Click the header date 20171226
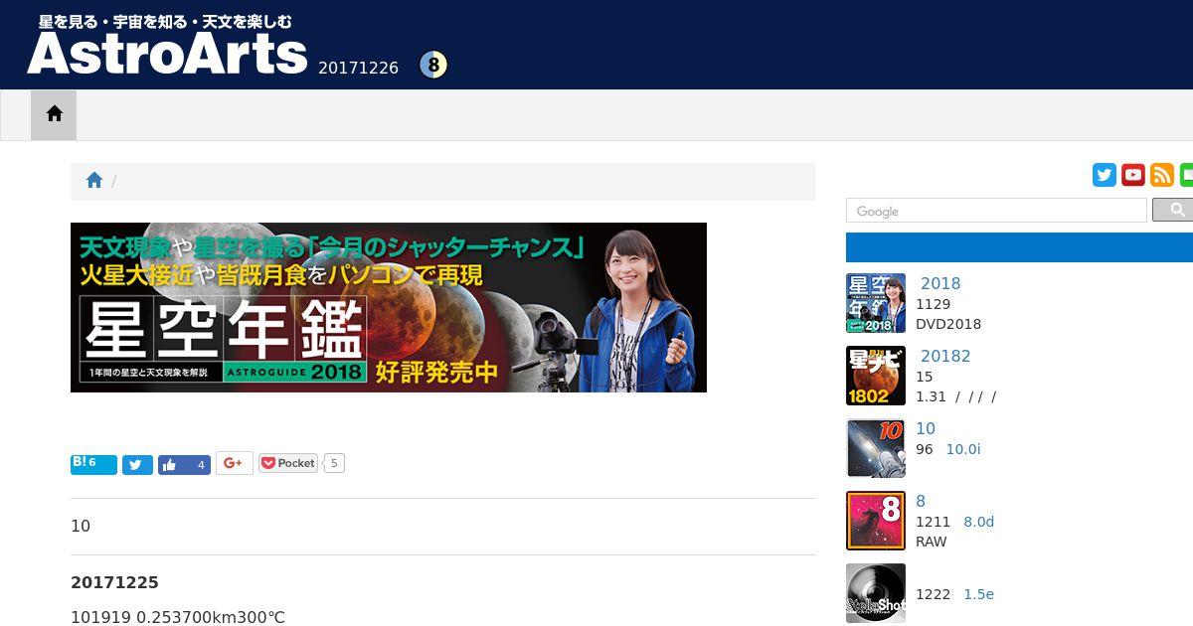 (x=358, y=68)
